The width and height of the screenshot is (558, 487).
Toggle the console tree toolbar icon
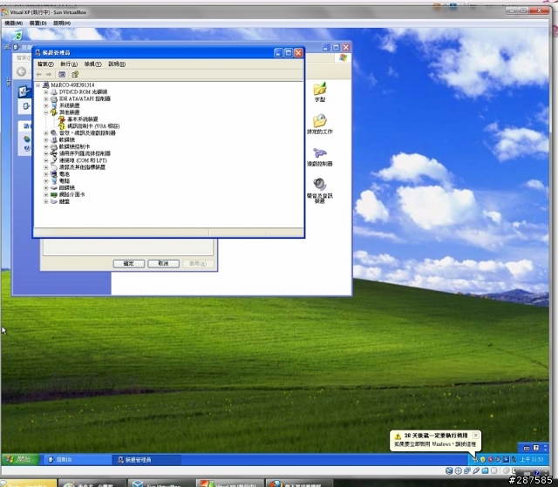62,74
